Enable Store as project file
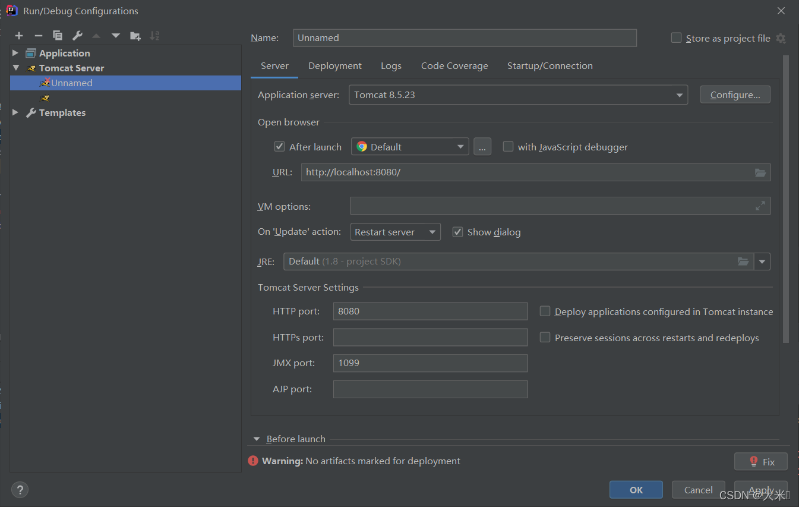Image resolution: width=799 pixels, height=507 pixels. click(676, 37)
